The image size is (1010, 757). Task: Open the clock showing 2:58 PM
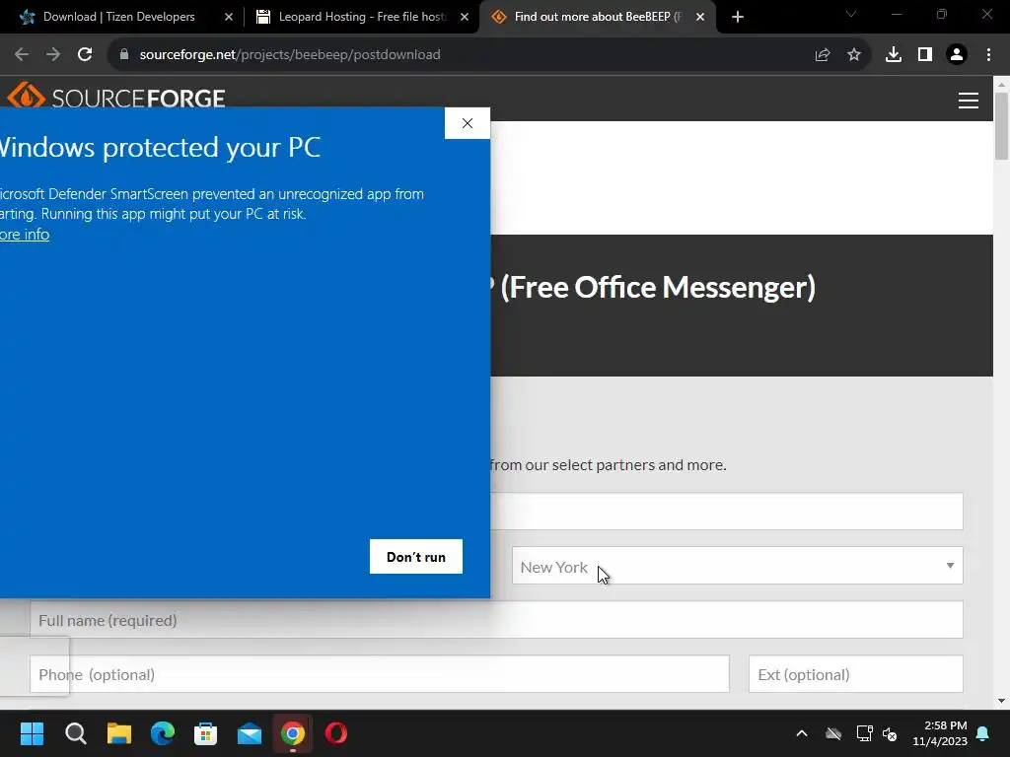(x=940, y=733)
